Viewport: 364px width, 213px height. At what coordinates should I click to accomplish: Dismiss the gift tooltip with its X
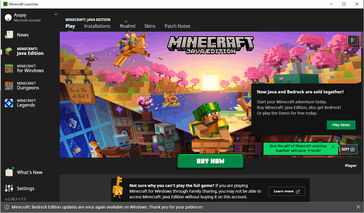pos(333,147)
